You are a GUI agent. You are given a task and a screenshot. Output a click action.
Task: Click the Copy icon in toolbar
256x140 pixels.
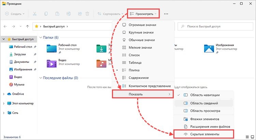(46, 14)
